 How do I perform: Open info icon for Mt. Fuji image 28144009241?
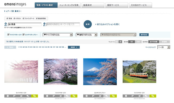point(86,96)
